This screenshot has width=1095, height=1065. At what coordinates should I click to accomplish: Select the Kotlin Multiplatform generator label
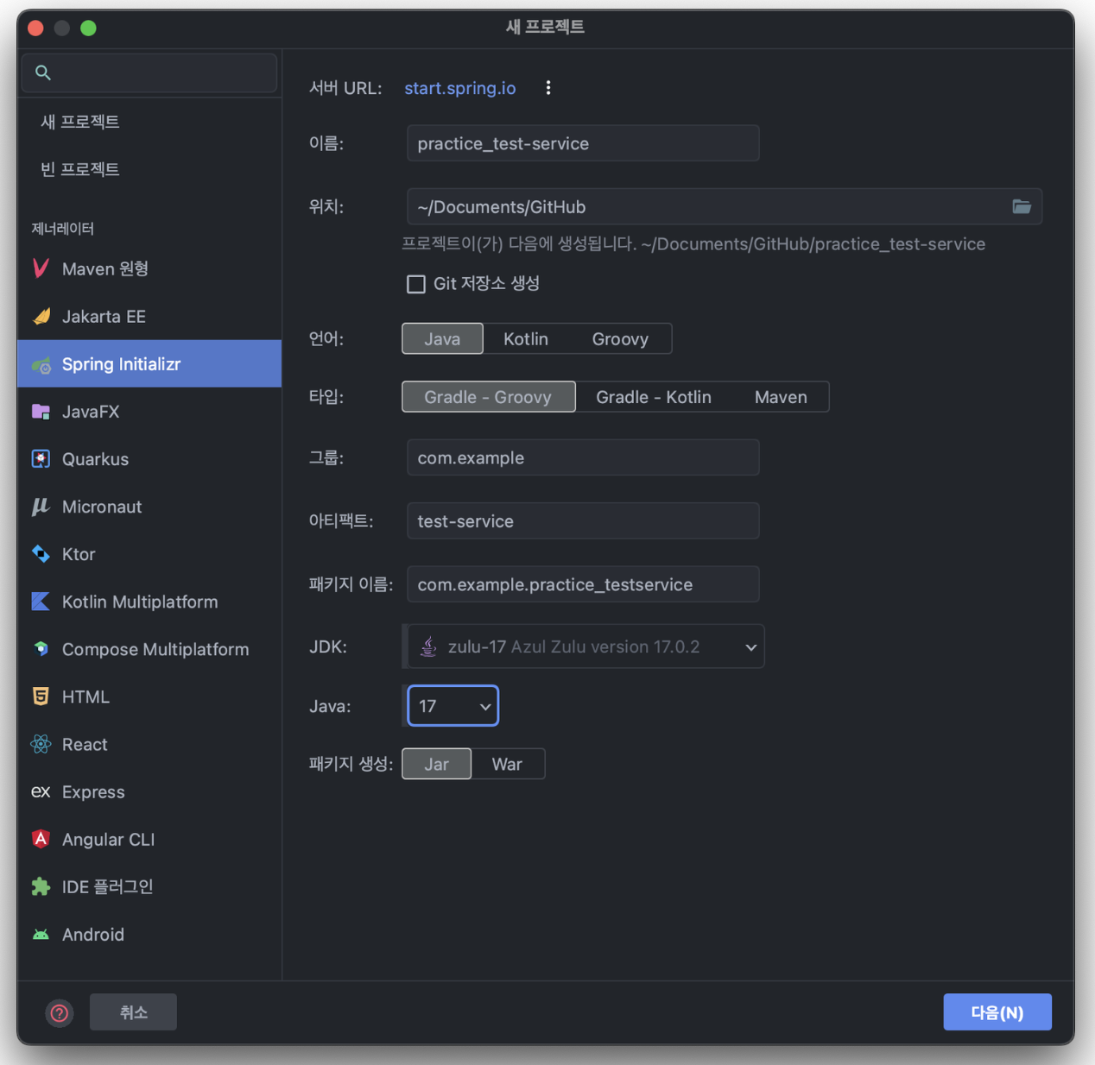[x=140, y=602]
